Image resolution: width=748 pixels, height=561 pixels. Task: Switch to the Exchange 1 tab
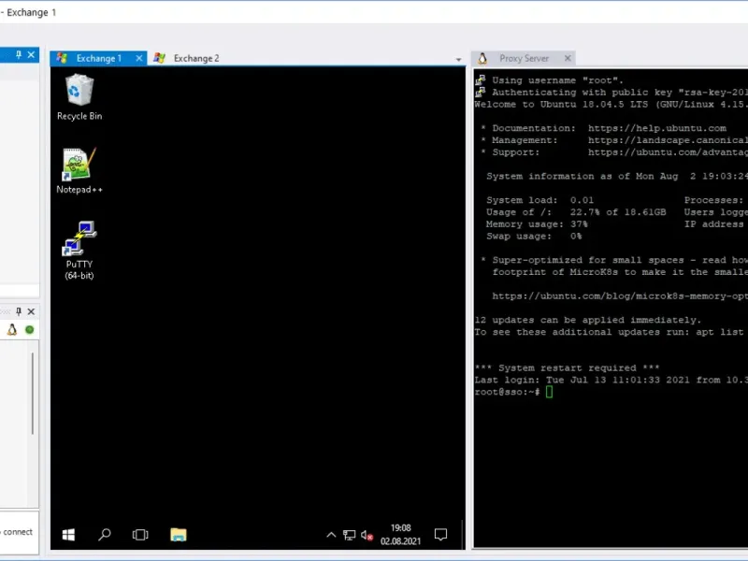coord(99,58)
